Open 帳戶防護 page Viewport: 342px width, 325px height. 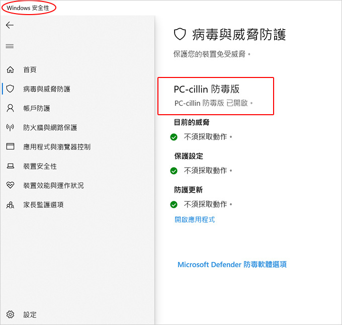click(x=37, y=108)
